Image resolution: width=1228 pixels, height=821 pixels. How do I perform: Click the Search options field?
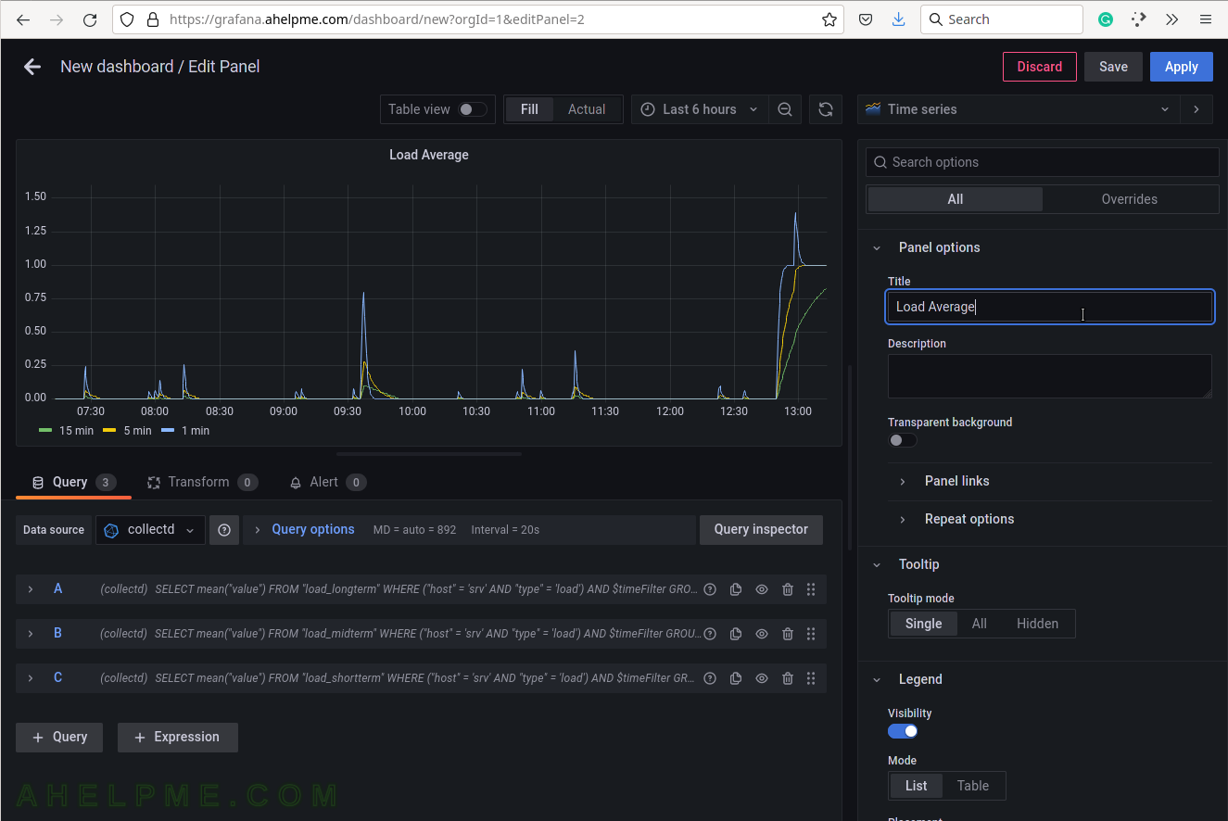[x=1043, y=162]
